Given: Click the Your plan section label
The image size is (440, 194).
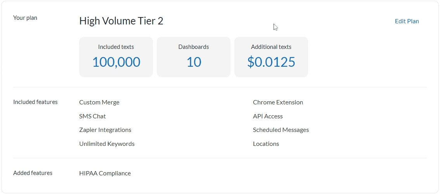Looking at the screenshot, I should click(25, 18).
